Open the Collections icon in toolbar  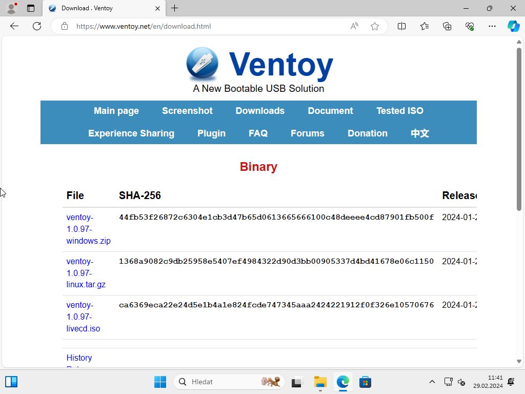(447, 26)
